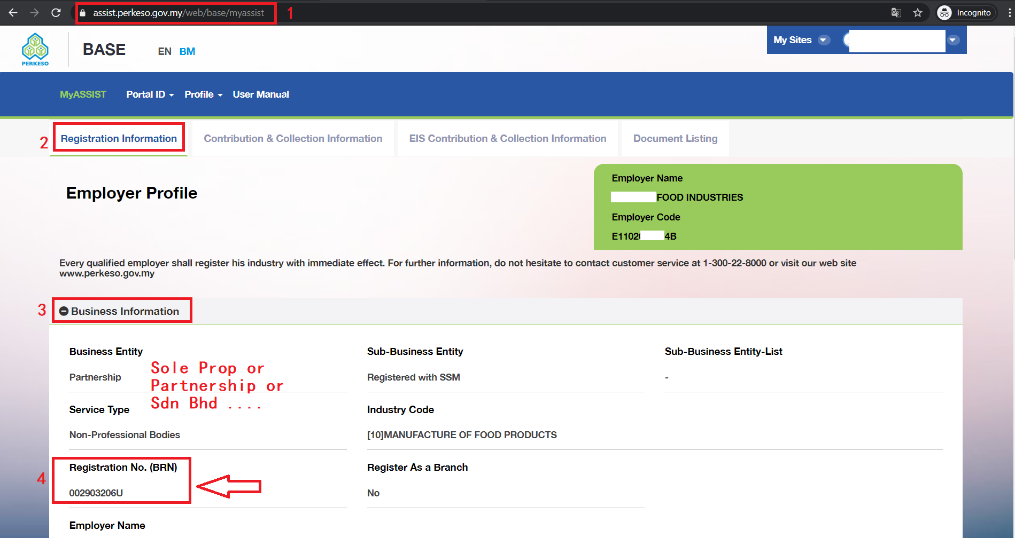
Task: Click the Business Entity value Partnership
Action: coord(95,377)
